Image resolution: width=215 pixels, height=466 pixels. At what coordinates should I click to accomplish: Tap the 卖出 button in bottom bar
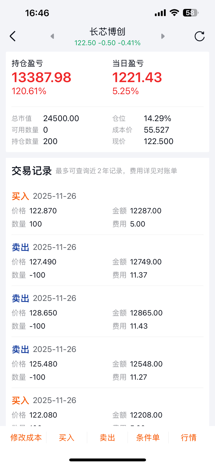pyautogui.click(x=107, y=437)
